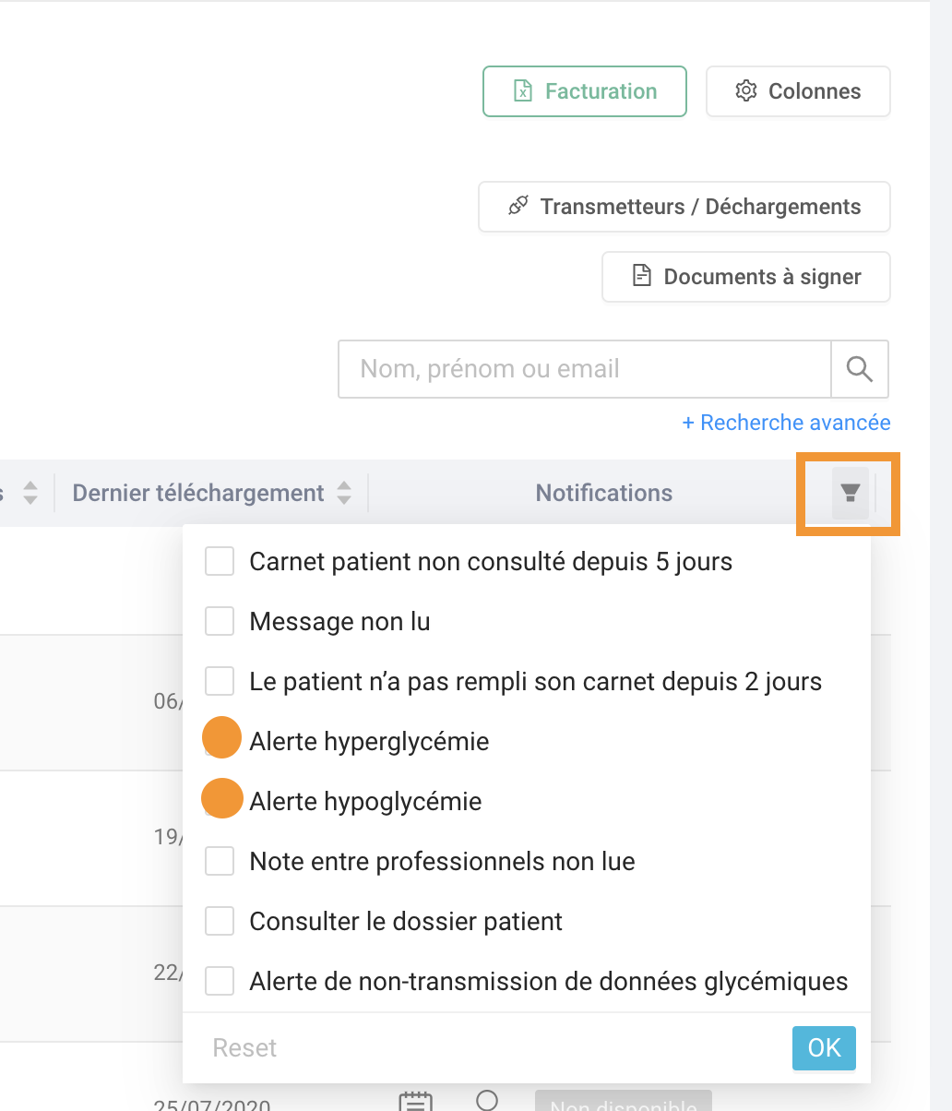Screen dimensions: 952x1111
Task: Click the Nom, prénom ou email field
Action: 585,369
